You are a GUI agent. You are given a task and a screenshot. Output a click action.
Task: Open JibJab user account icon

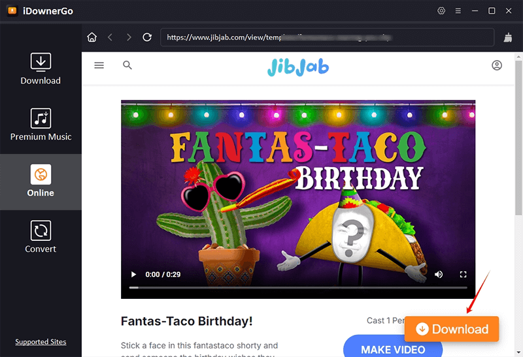pyautogui.click(x=497, y=65)
